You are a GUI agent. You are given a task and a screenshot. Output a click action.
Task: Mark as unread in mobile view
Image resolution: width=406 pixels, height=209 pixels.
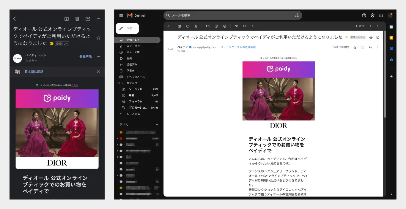(88, 19)
